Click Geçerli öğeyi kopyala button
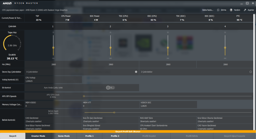This screenshot has width=256, height=139. coord(235,136)
